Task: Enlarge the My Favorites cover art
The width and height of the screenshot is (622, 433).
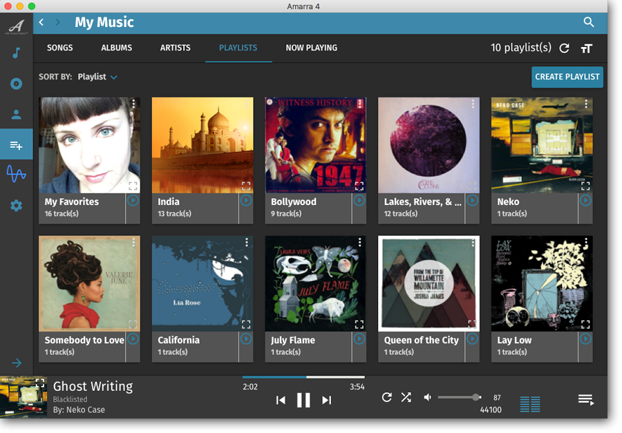Action: coord(133,186)
